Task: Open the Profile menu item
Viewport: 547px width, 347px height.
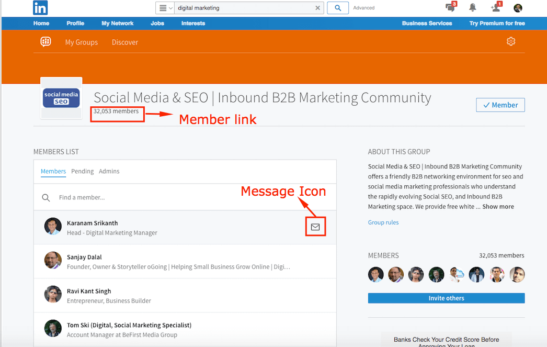Action: [75, 24]
